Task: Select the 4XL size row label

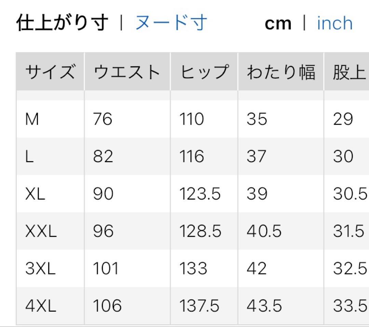Action: [x=40, y=306]
